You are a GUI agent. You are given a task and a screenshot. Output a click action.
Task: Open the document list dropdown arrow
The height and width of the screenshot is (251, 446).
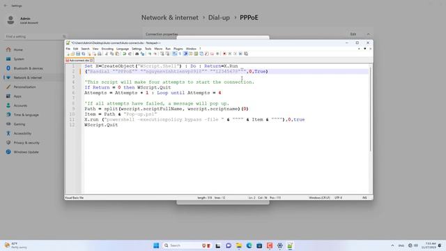click(x=365, y=49)
